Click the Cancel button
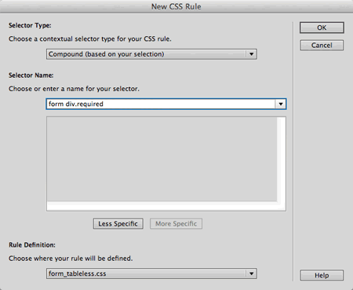The image size is (353, 290). tap(322, 45)
